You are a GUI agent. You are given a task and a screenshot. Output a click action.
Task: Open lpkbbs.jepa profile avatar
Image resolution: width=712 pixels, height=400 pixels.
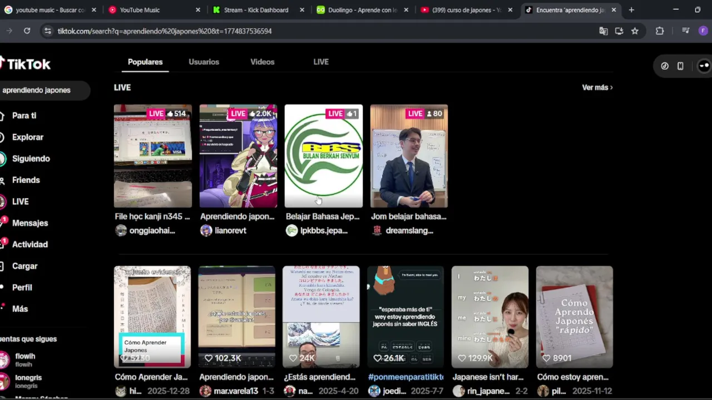click(x=292, y=231)
